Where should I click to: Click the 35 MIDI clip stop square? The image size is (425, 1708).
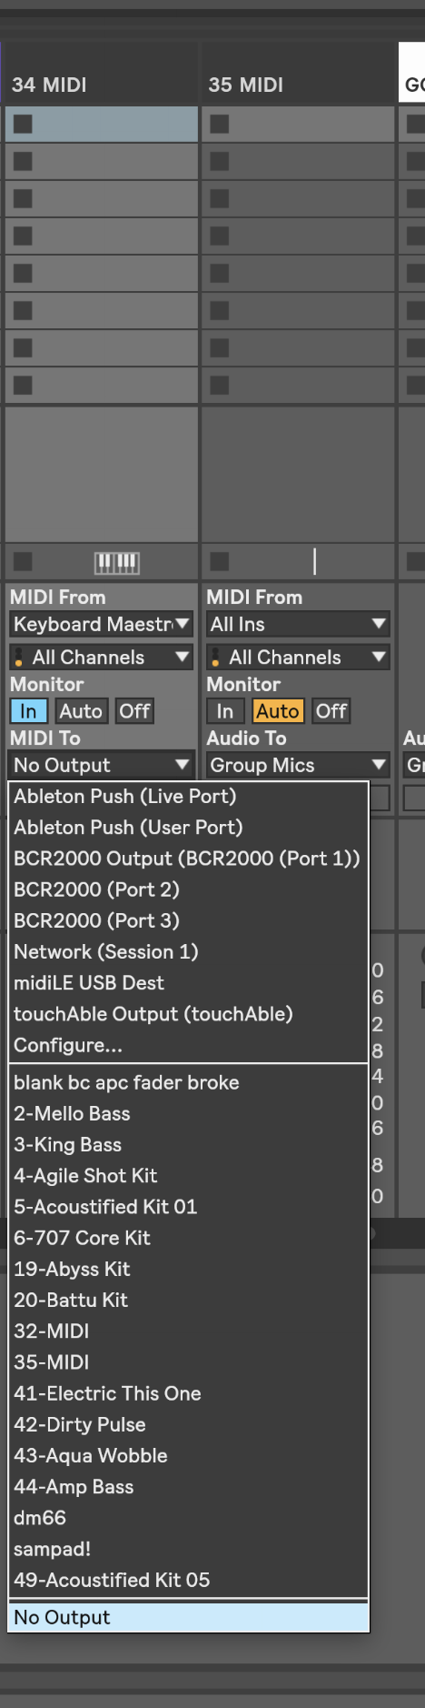pos(220,562)
